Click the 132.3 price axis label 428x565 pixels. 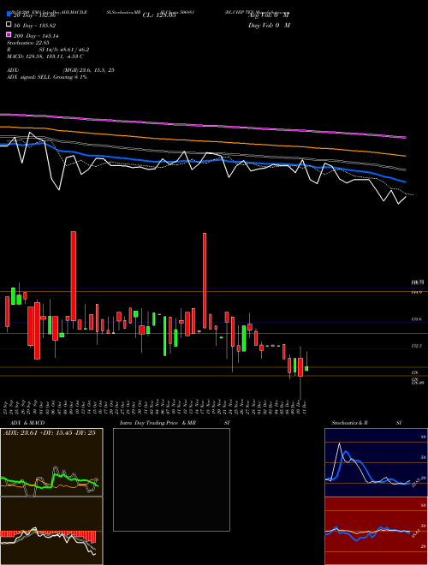[x=417, y=346]
